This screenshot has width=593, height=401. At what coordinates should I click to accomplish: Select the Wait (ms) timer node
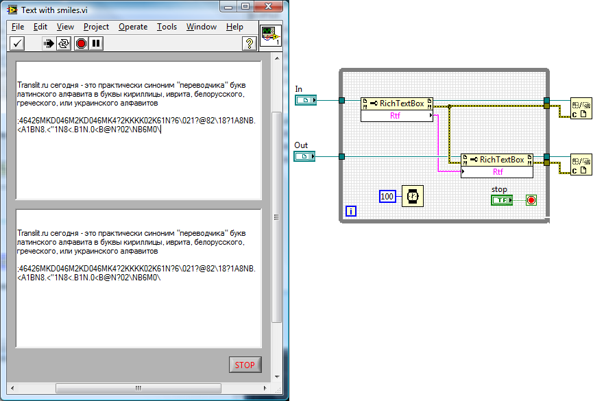(413, 196)
